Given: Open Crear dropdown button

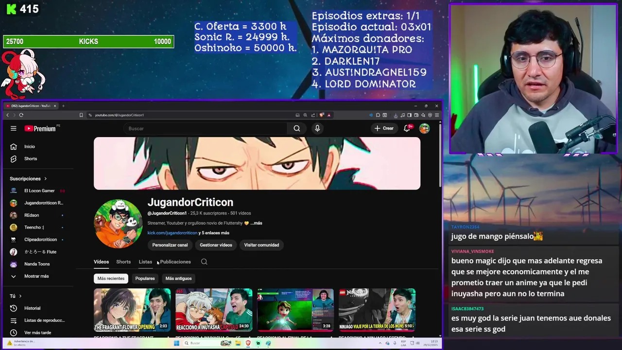Looking at the screenshot, I should 384,128.
